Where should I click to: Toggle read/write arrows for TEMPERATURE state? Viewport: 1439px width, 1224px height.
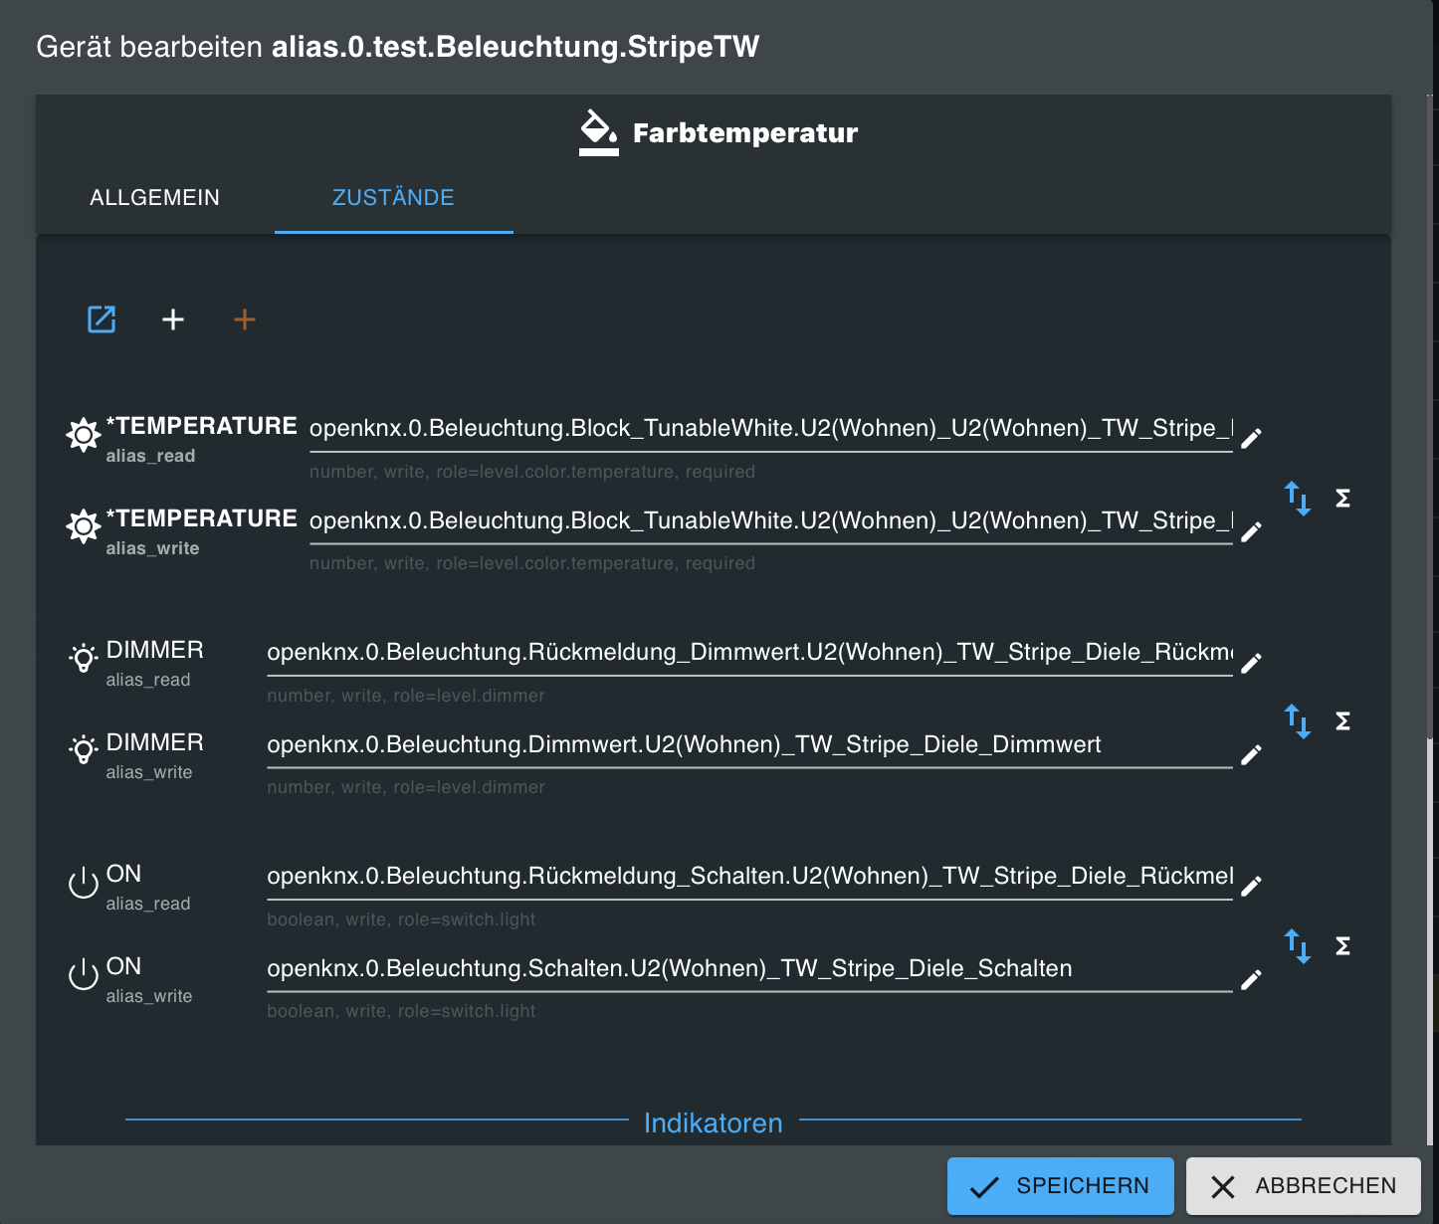(x=1298, y=498)
